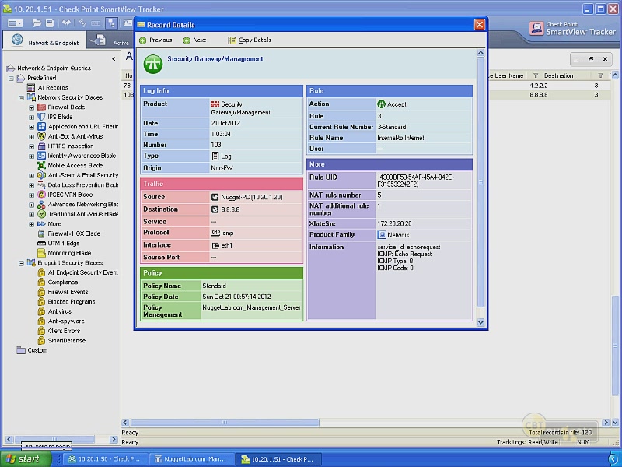
Task: Select the IPS Blade shield icon
Action: coord(41,117)
